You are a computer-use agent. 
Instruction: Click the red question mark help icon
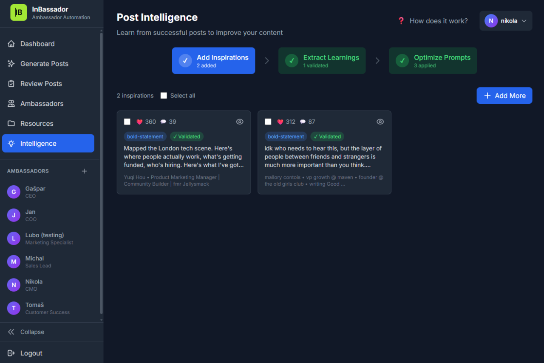(x=401, y=21)
